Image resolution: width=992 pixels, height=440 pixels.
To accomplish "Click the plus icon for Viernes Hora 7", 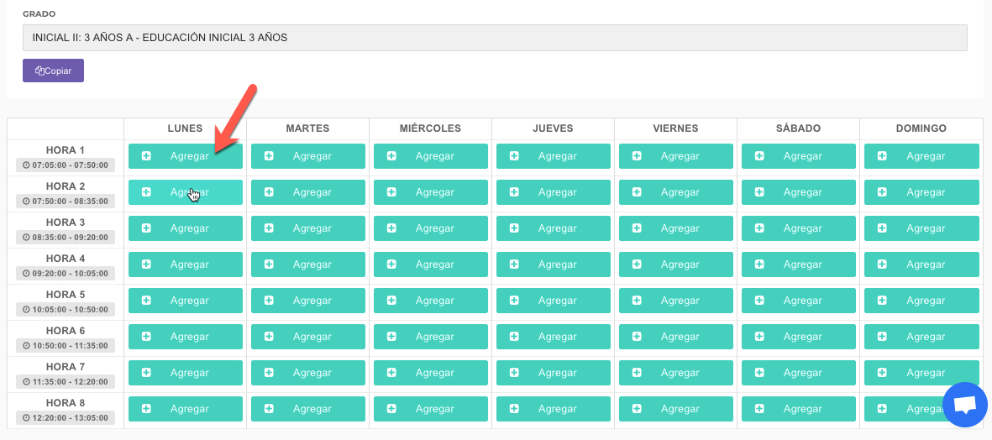I will point(637,373).
